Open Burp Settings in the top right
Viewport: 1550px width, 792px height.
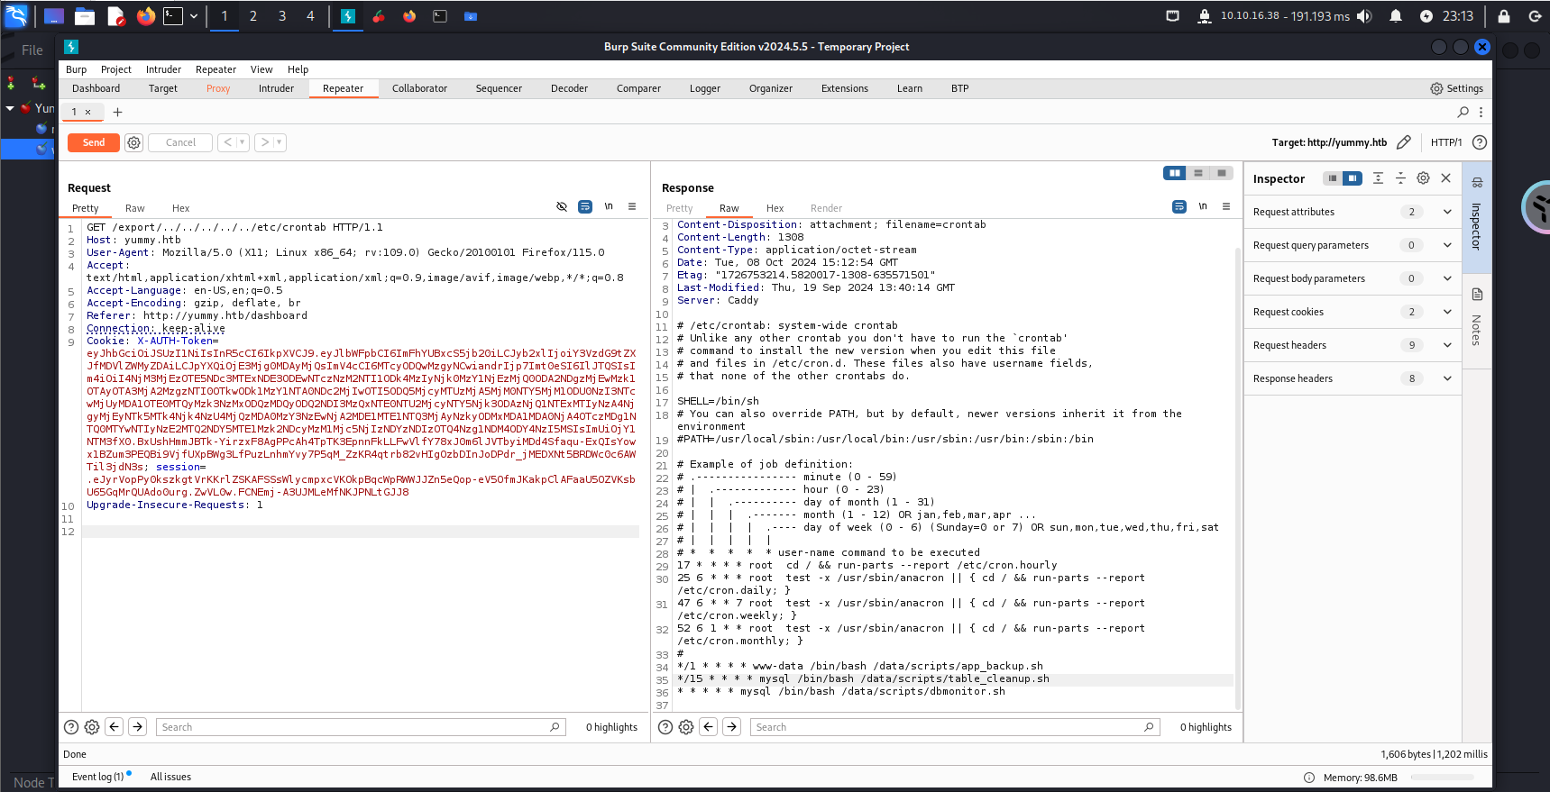pyautogui.click(x=1456, y=88)
